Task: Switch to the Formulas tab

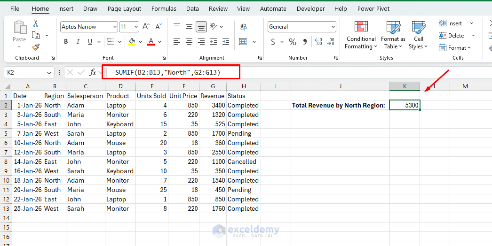Action: coord(164,9)
